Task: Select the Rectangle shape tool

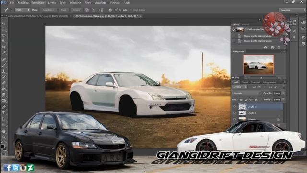Action: 4,125
